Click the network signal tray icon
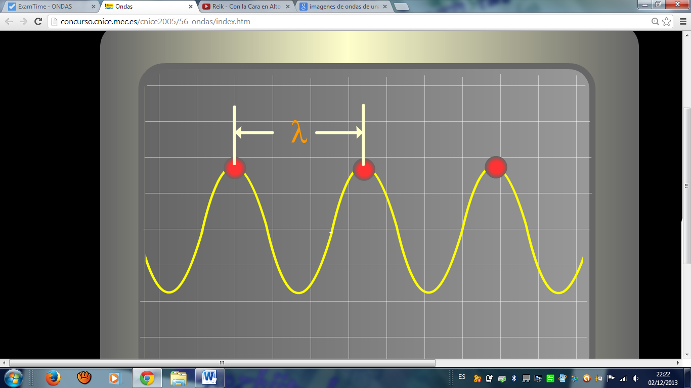691x388 pixels. 623,378
